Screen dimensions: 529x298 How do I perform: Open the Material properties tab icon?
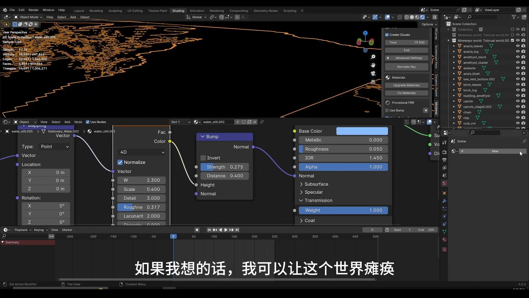coord(444,240)
